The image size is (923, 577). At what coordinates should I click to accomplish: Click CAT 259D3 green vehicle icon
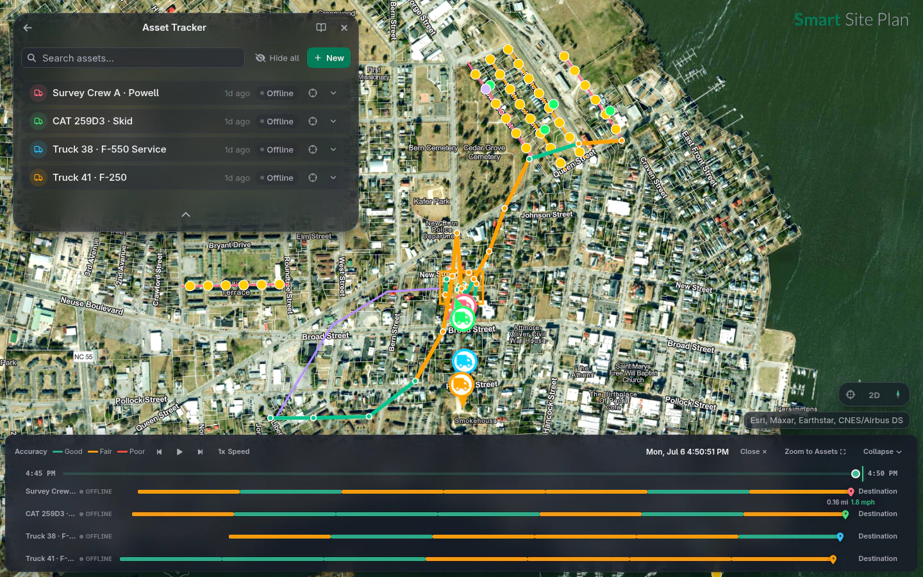point(38,121)
